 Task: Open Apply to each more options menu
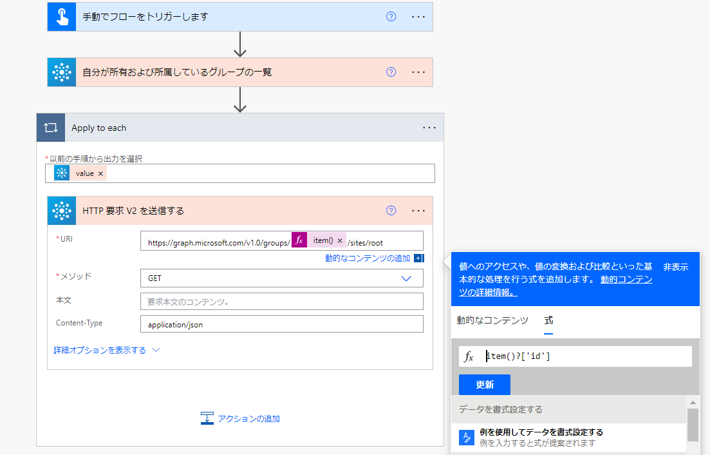pos(429,128)
